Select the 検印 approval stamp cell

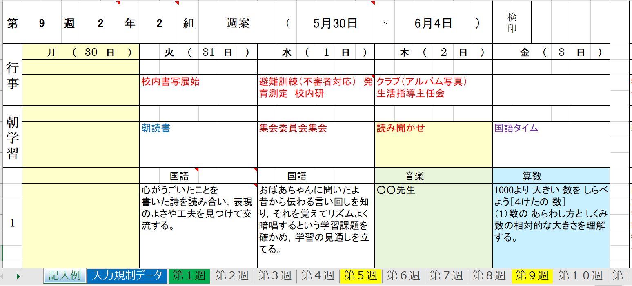512,22
